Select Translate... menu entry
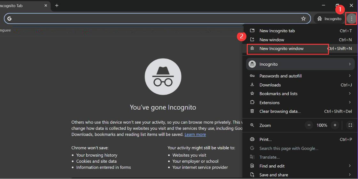The image size is (358, 179). click(x=300, y=157)
